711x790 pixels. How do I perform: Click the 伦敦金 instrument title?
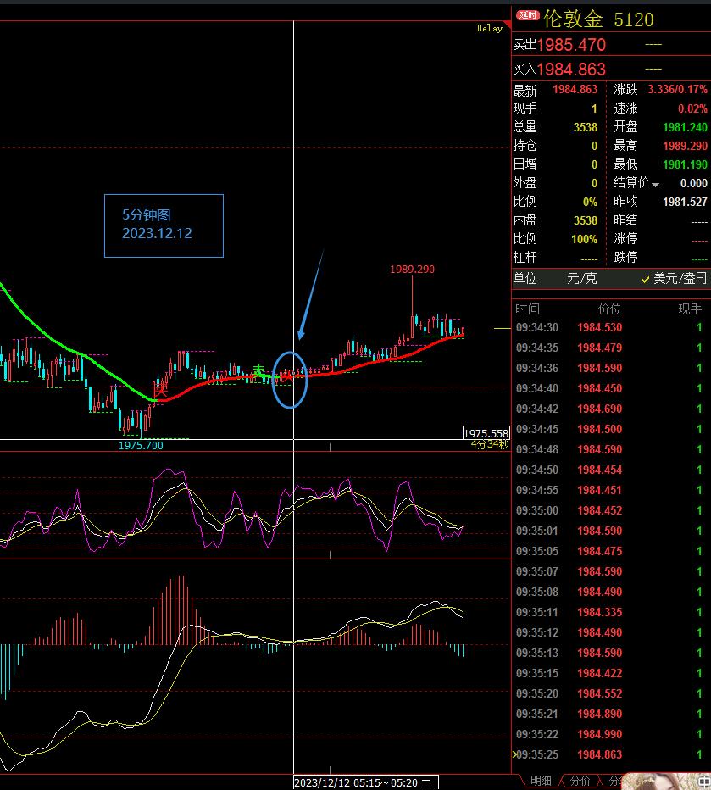coord(574,19)
